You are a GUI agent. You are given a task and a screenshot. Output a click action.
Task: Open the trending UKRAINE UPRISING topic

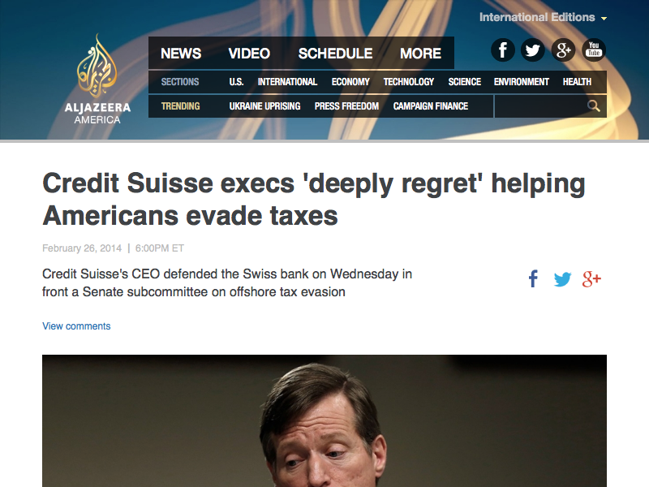(265, 106)
